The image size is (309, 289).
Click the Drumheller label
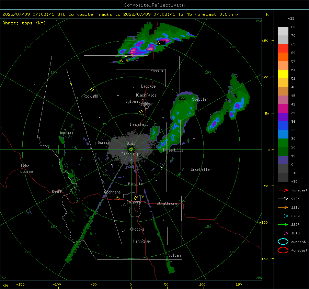tap(201, 169)
